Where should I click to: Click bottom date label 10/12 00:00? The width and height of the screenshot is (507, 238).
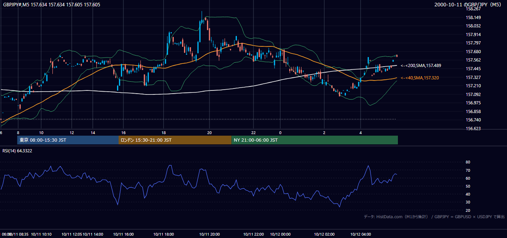(280, 234)
